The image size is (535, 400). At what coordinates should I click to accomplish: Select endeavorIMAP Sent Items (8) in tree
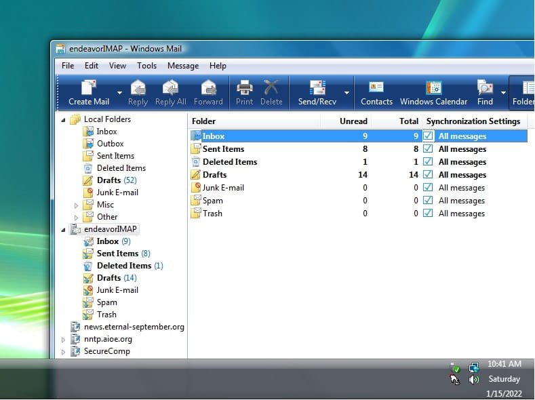117,254
